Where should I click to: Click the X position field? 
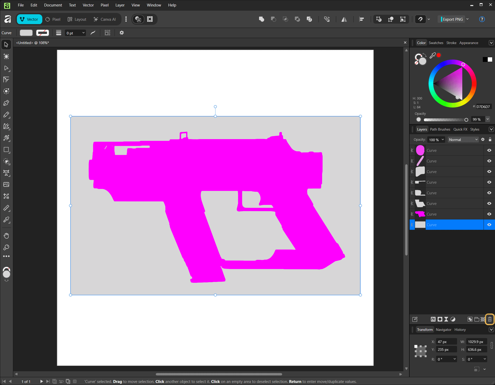(x=446, y=342)
